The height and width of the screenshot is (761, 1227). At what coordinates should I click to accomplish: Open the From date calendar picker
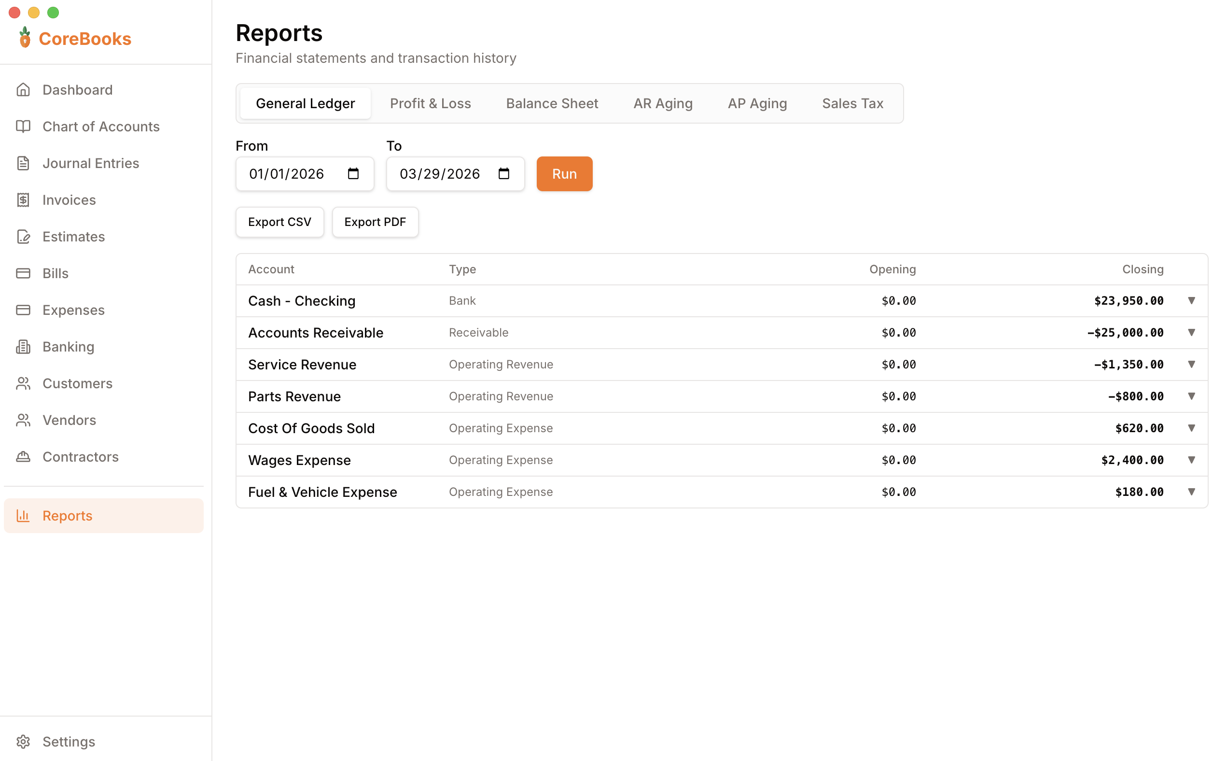pos(354,174)
